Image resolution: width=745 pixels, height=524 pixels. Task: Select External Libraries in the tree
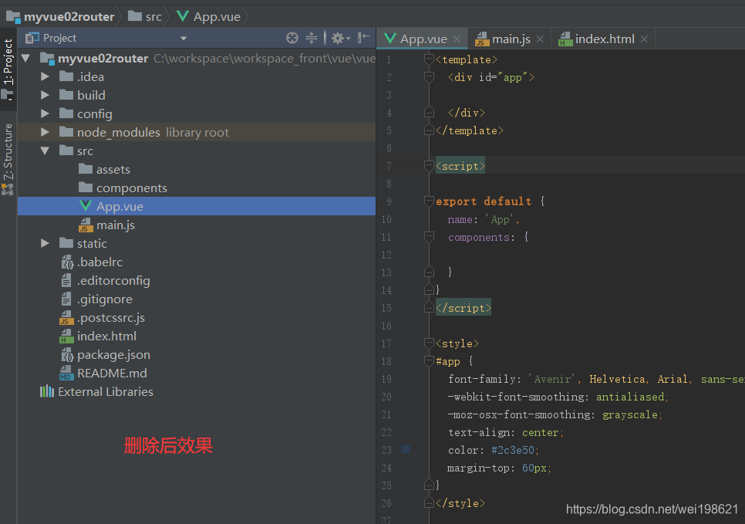click(x=106, y=392)
